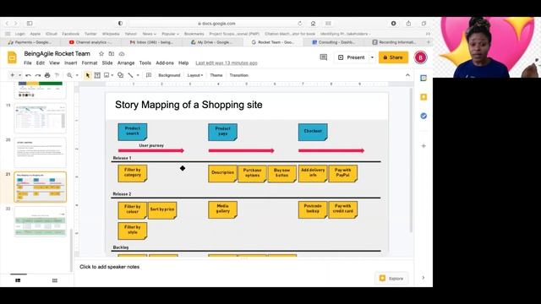Click the Safari address bar docs.google.com

pos(216,24)
